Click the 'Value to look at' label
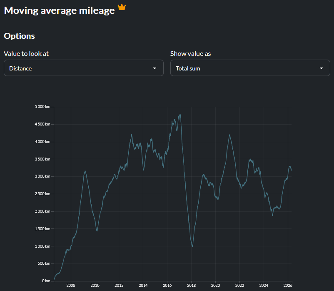This screenshot has width=334, height=291. (x=26, y=54)
